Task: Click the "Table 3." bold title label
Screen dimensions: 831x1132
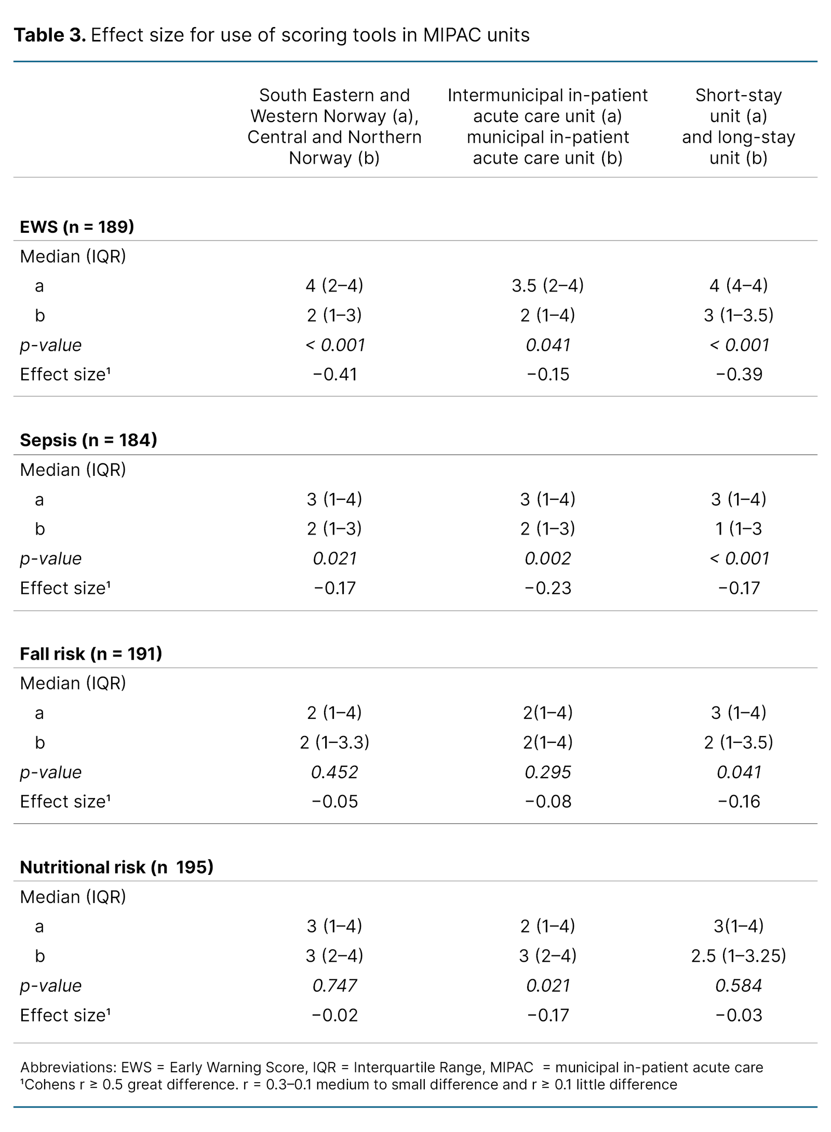Action: click(50, 35)
